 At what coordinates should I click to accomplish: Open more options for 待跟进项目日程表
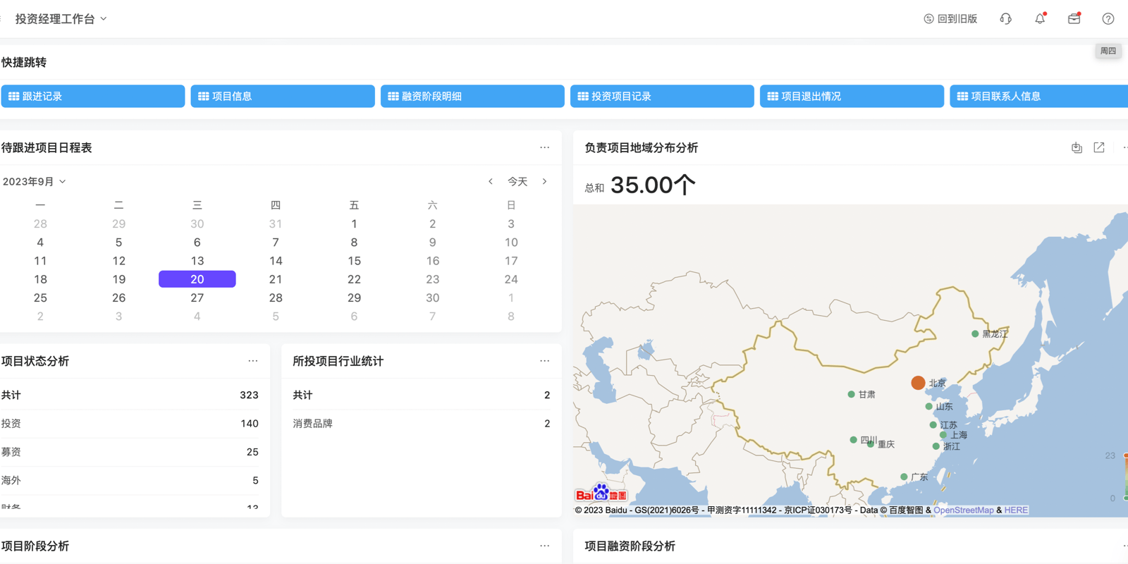coord(544,148)
